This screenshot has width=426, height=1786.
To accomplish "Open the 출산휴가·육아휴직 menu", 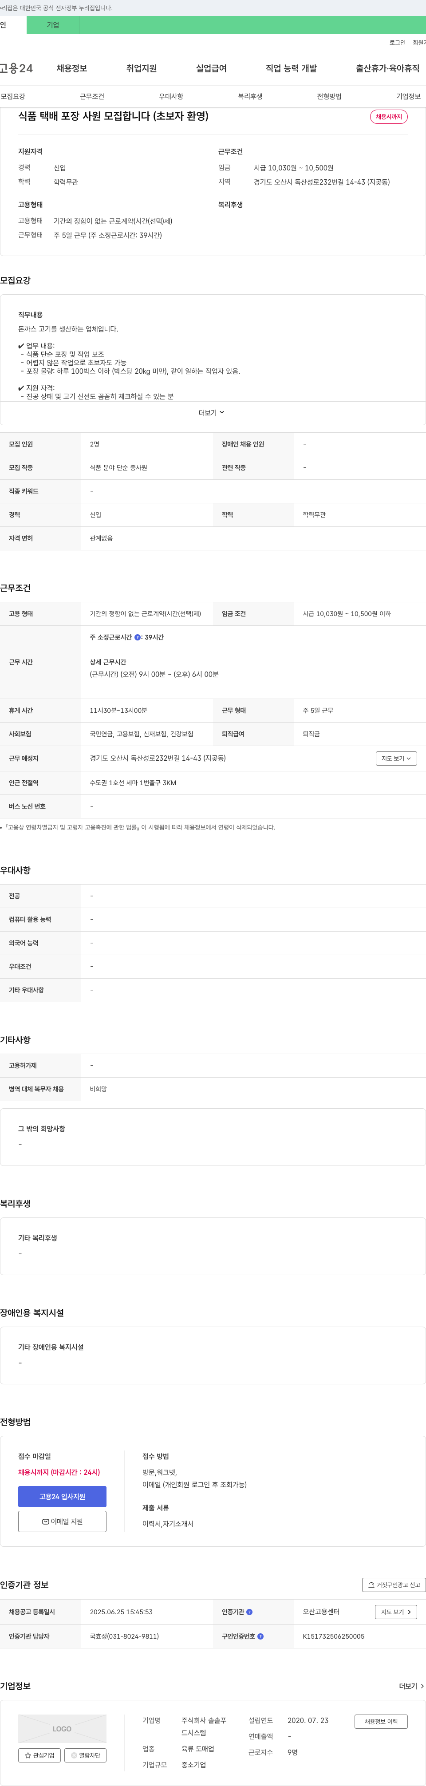I will pyautogui.click(x=388, y=68).
